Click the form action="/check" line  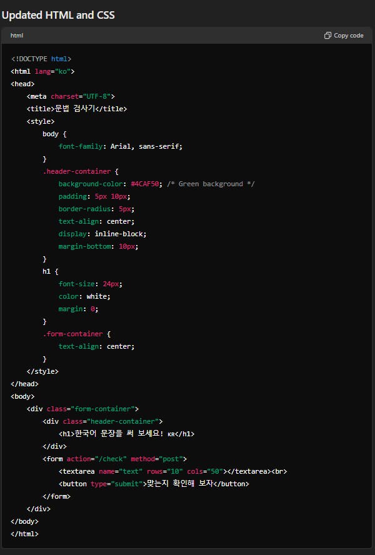coord(114,459)
